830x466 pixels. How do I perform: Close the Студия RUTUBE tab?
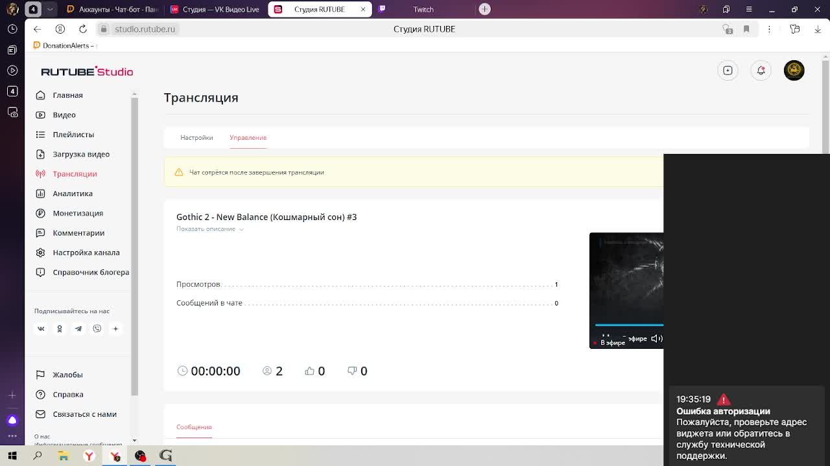363,10
